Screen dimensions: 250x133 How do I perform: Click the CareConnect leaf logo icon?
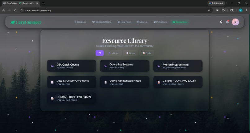(13, 22)
